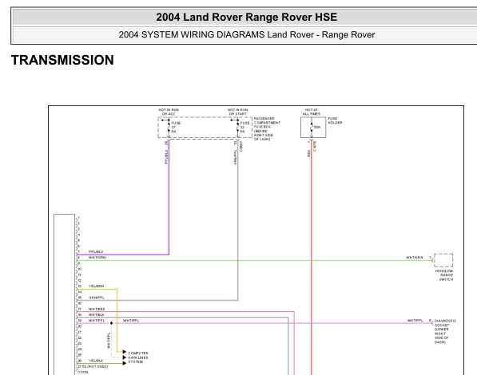Click the '2004 SYSTEM WIRING DIAGRAMS' subtitle line

(246, 34)
